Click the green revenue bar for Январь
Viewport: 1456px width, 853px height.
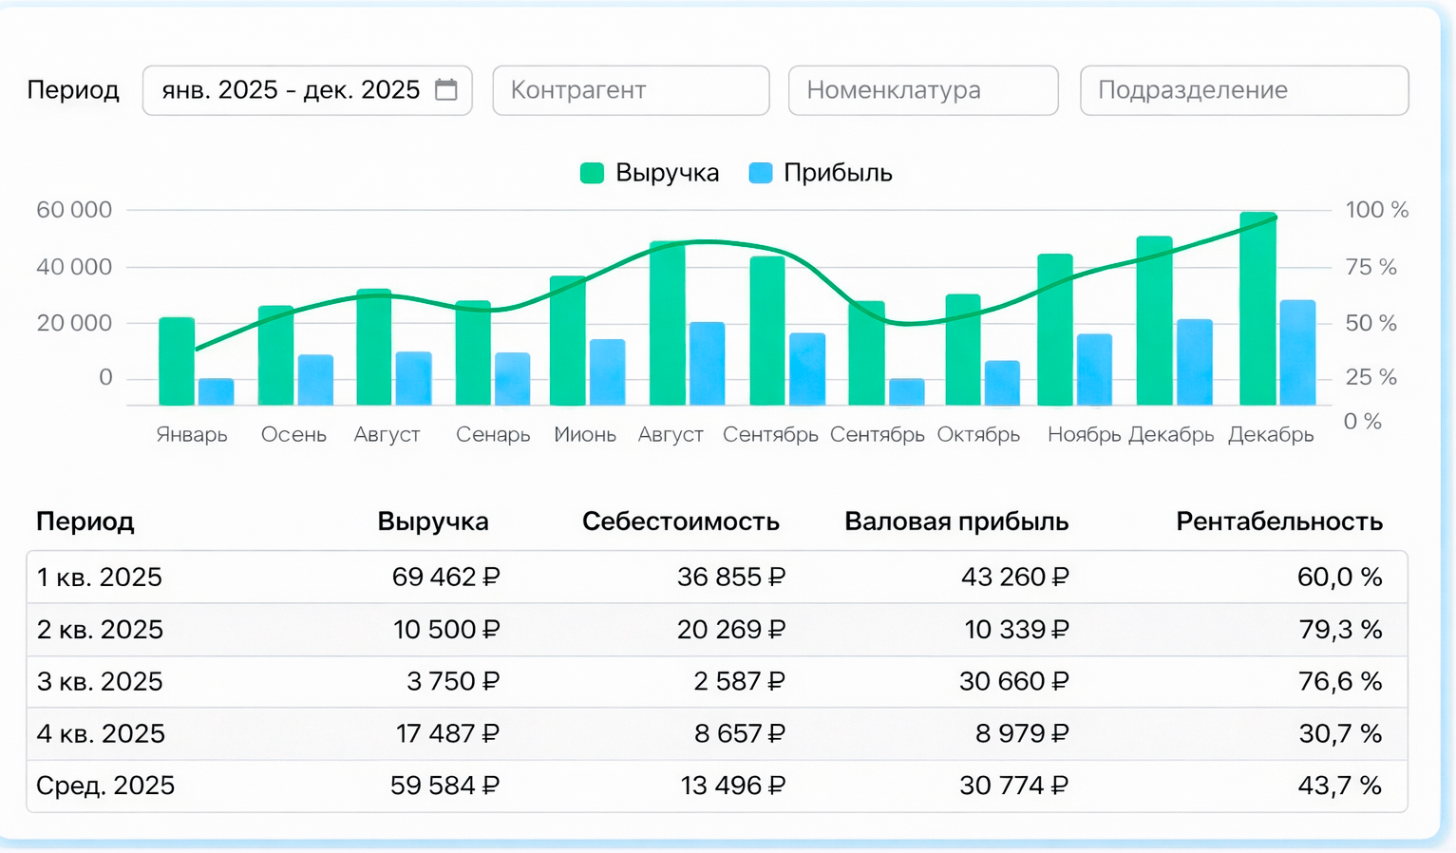click(x=177, y=362)
